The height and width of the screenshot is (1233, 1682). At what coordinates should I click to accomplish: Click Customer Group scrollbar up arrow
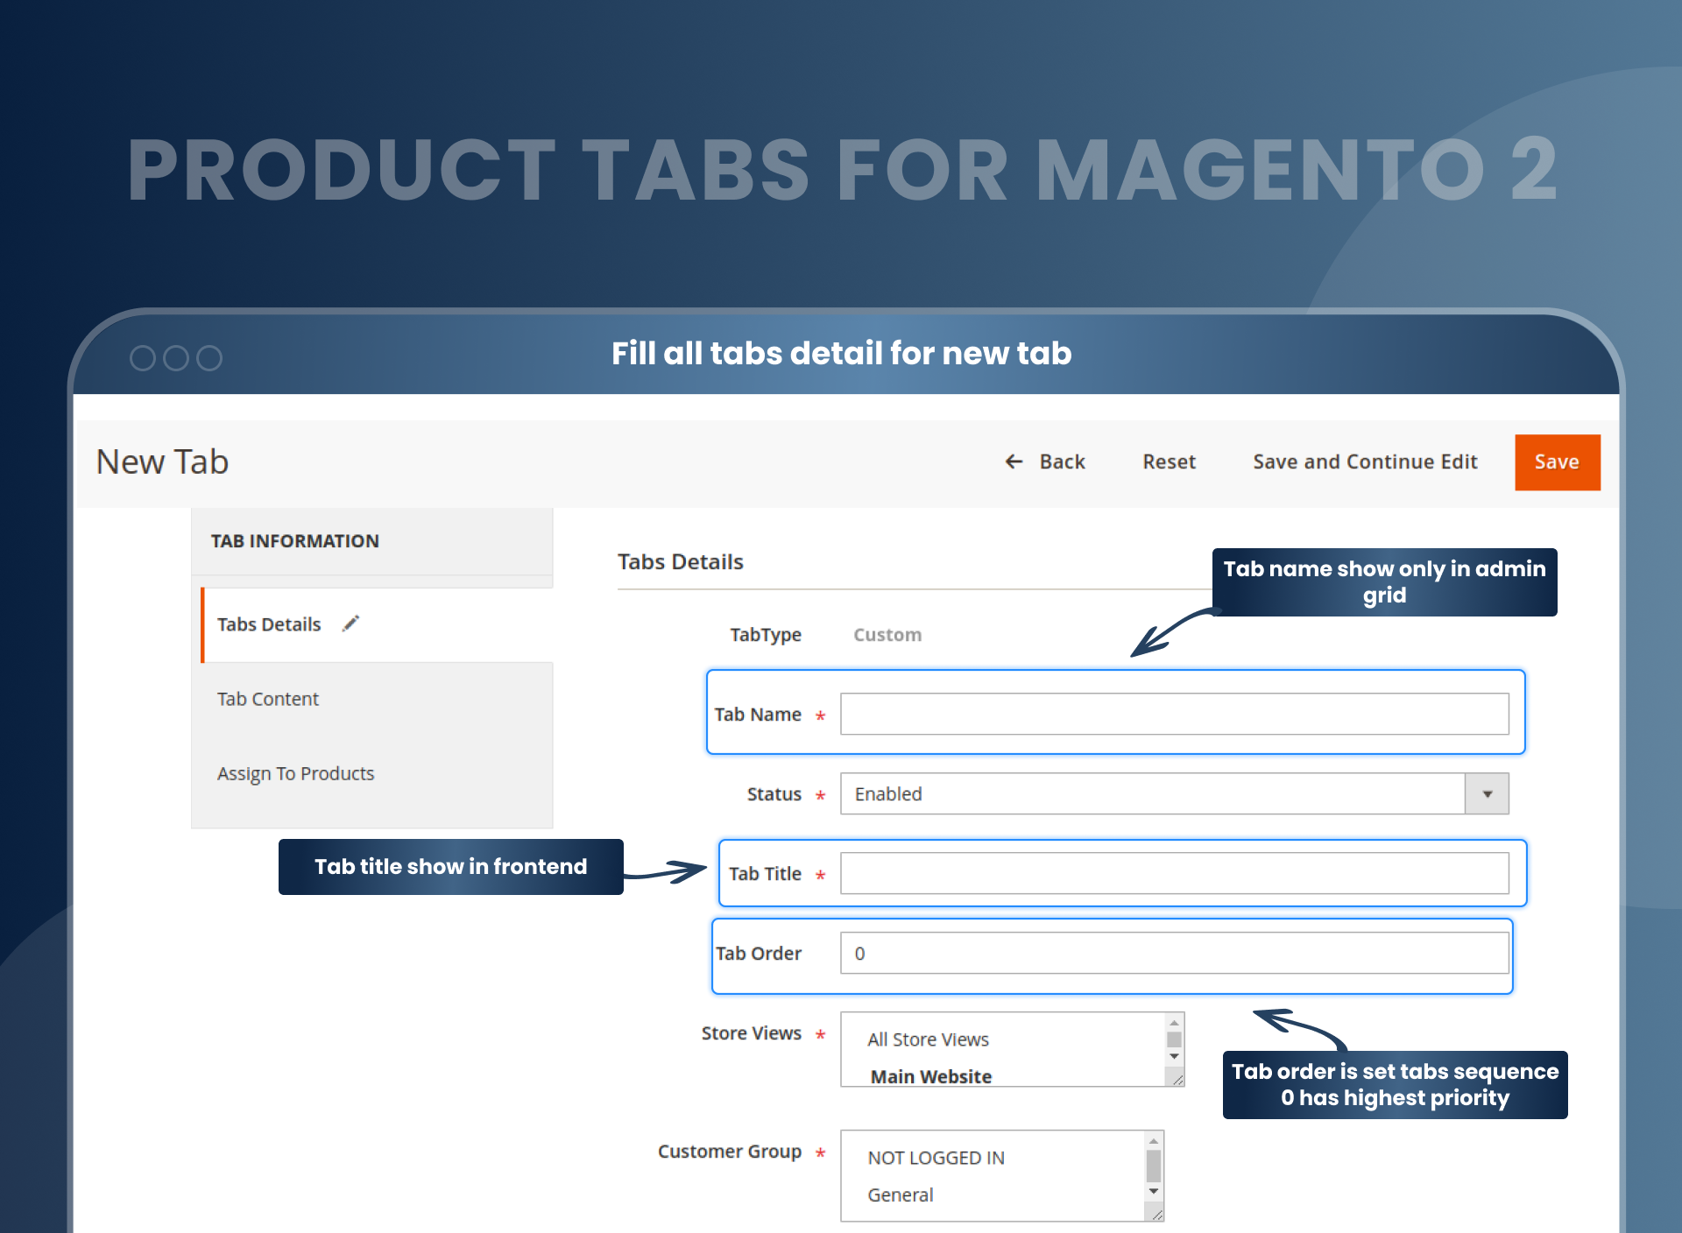(1154, 1141)
